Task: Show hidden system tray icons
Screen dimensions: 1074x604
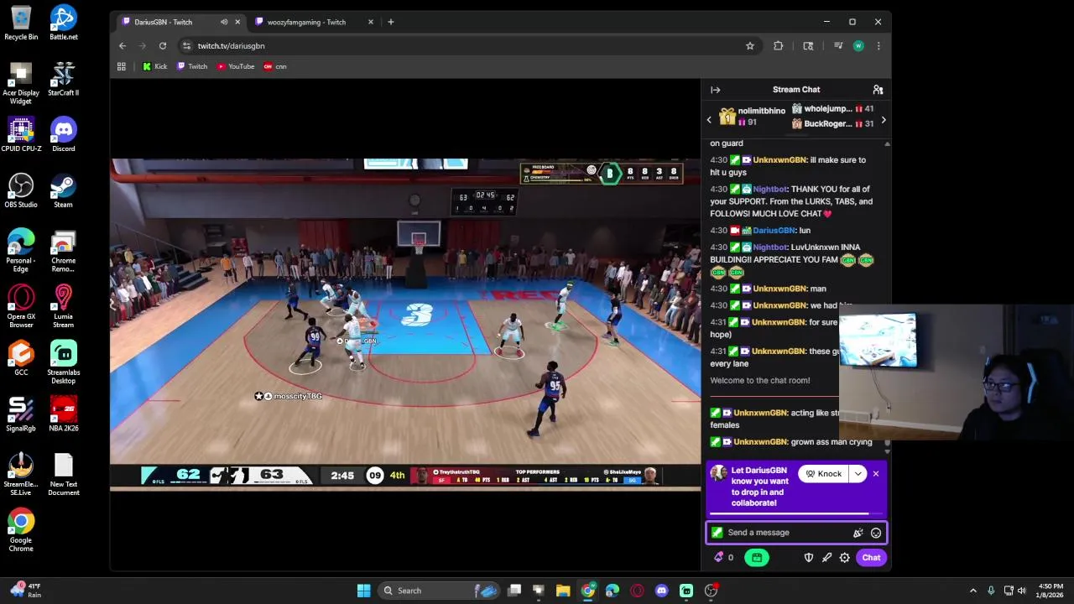Action: coord(973,591)
